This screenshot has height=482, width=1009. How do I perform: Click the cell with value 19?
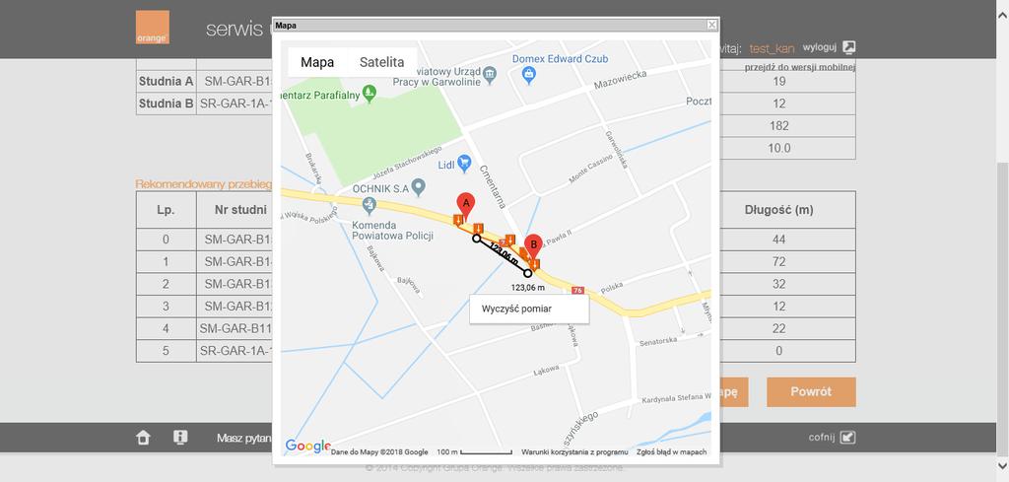click(778, 81)
